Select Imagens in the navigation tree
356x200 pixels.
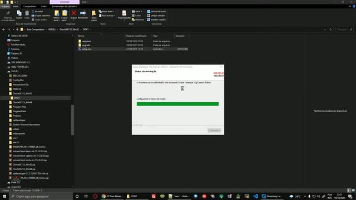(x=15, y=40)
